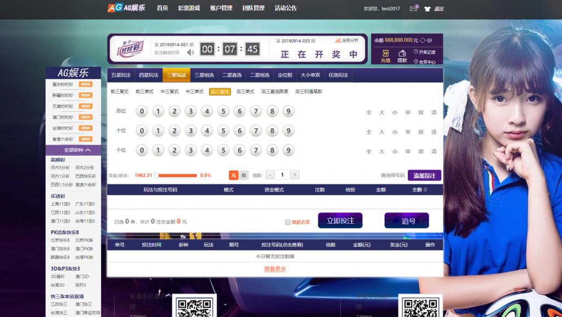Select 双 for 十位 row

tap(421, 132)
